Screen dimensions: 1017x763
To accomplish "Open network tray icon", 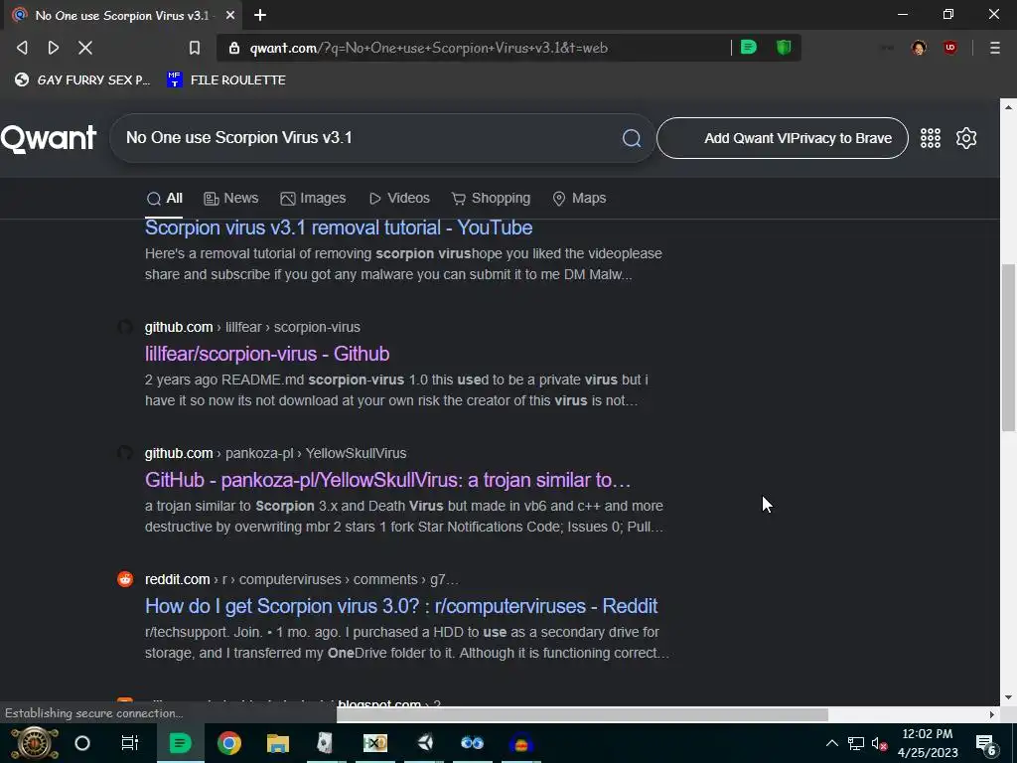I will [x=855, y=743].
